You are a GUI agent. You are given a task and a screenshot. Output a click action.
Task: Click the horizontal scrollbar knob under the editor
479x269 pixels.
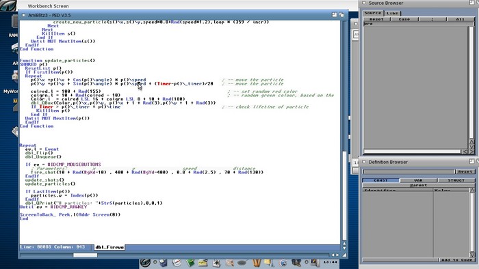point(85,255)
